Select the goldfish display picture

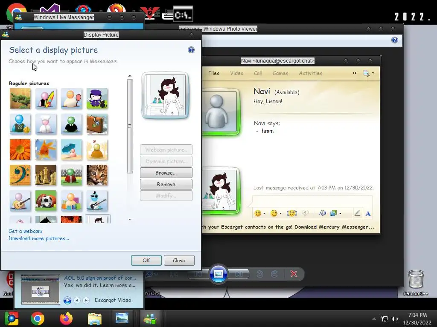(x=46, y=149)
